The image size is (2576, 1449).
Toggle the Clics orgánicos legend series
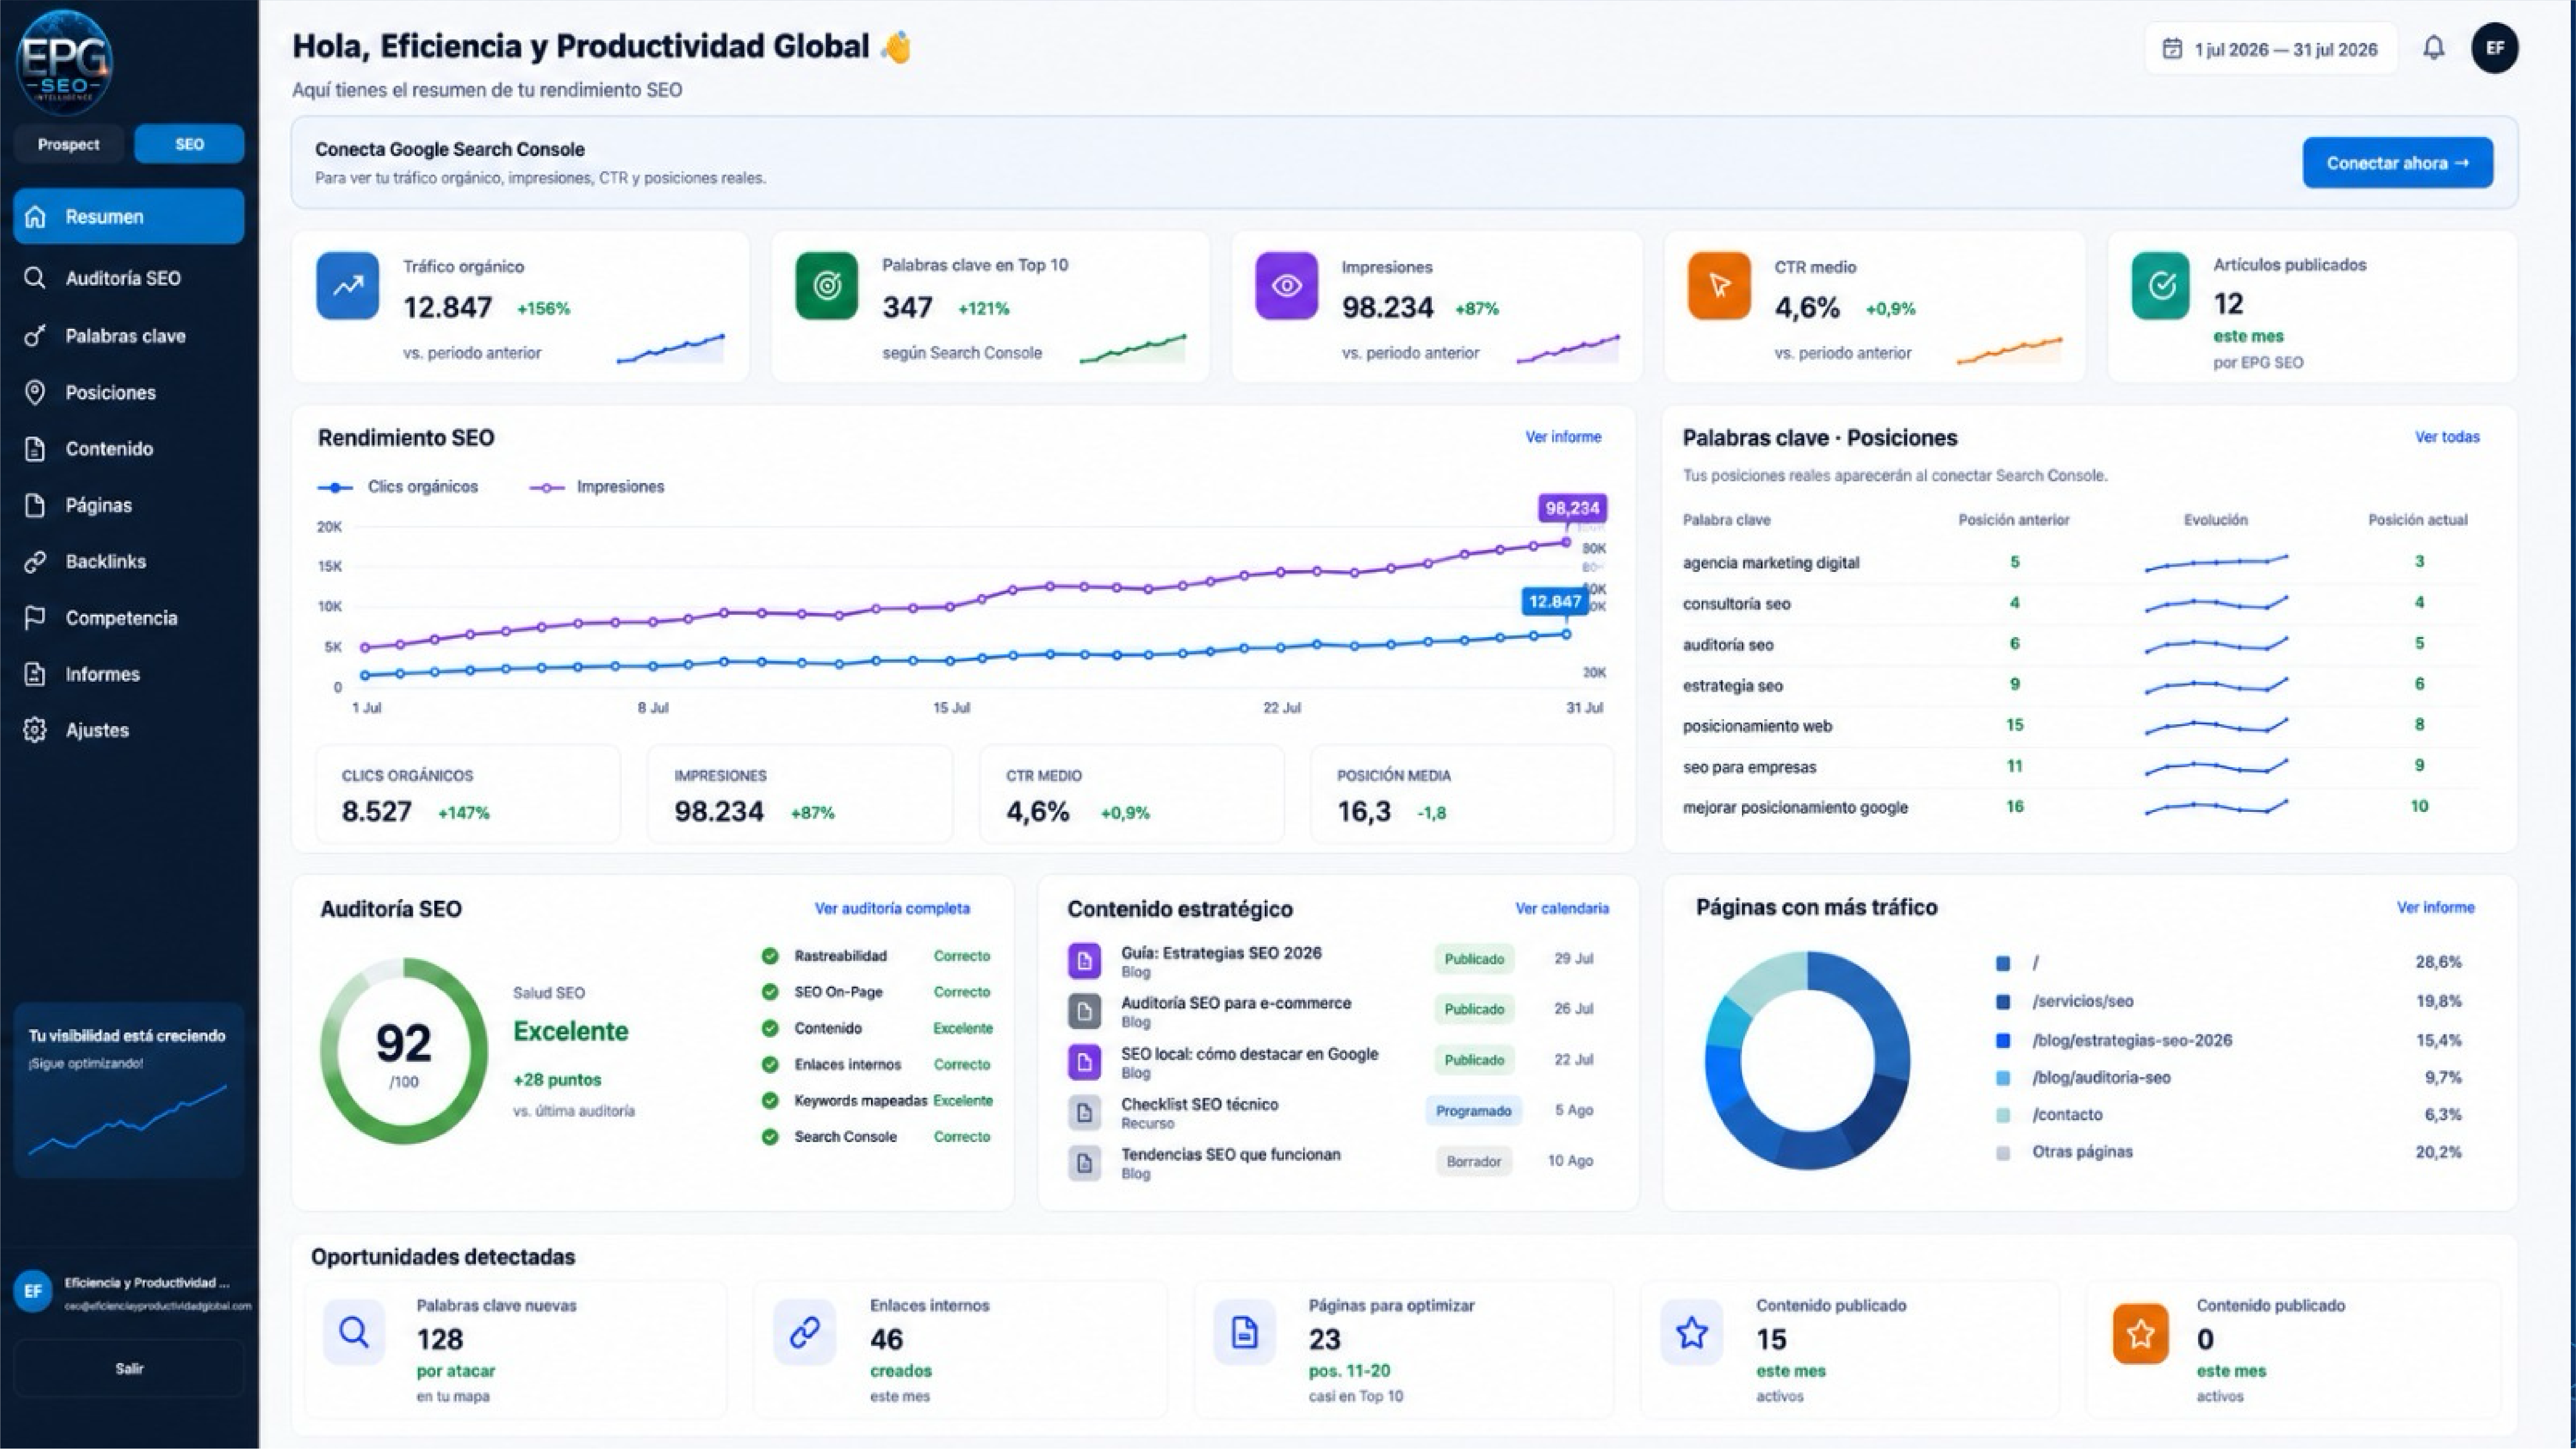click(x=398, y=487)
